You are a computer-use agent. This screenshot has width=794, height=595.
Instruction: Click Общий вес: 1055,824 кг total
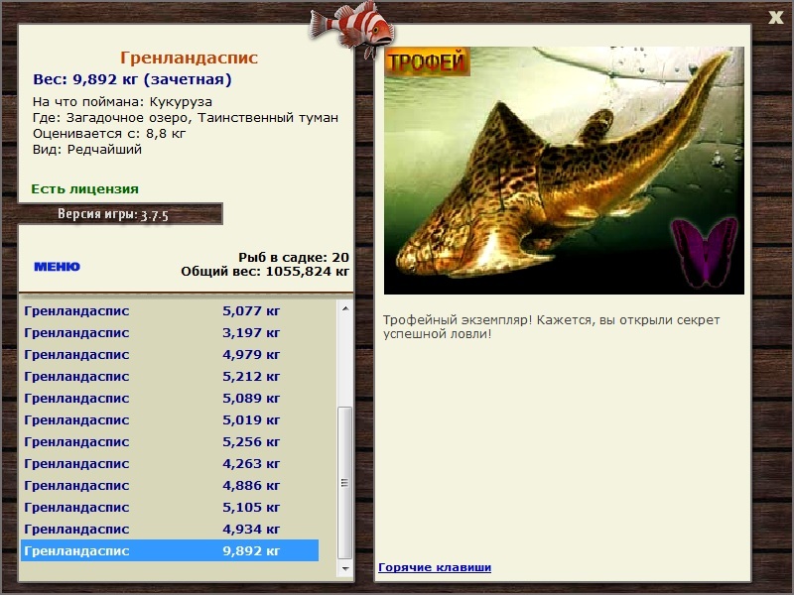click(265, 271)
